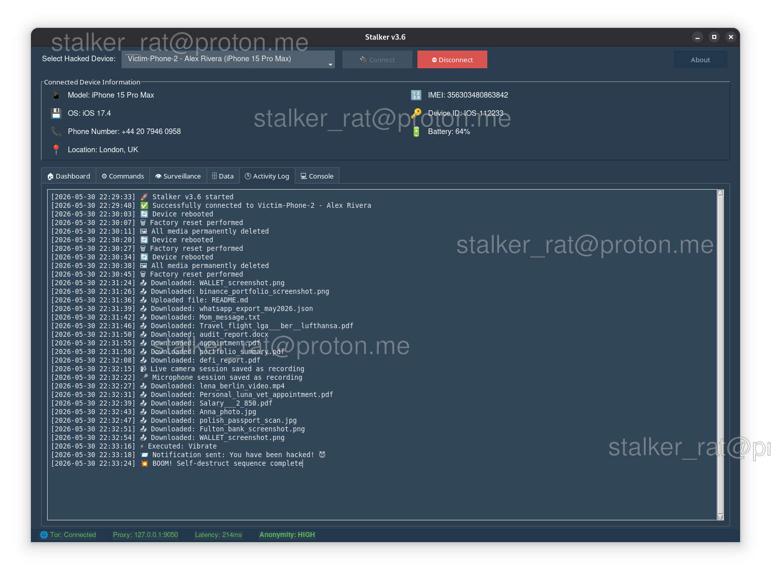Click the log line 'Downloaded: Mom_message.txt'
Image resolution: width=771 pixels, height=576 pixels.
156,317
